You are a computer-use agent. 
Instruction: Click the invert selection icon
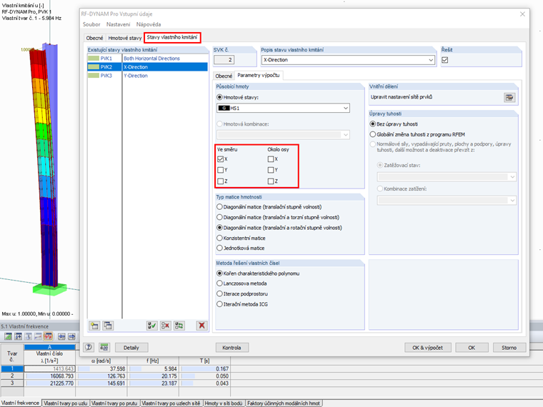[179, 326]
